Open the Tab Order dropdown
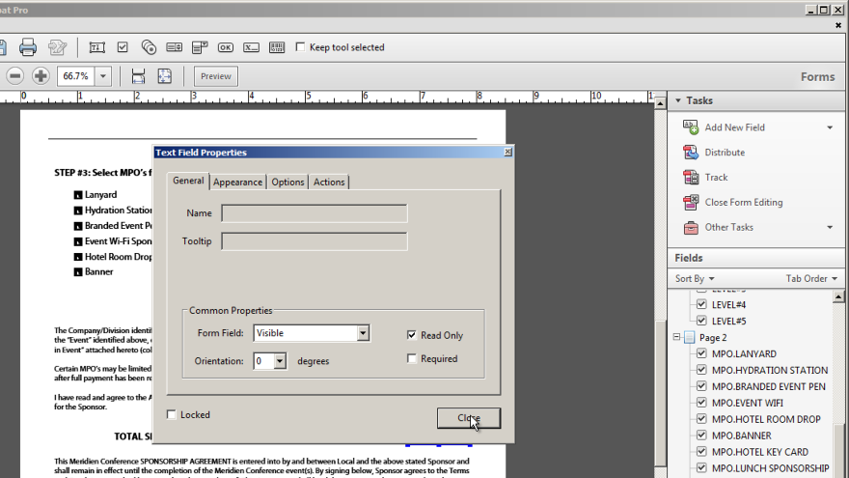 811,278
